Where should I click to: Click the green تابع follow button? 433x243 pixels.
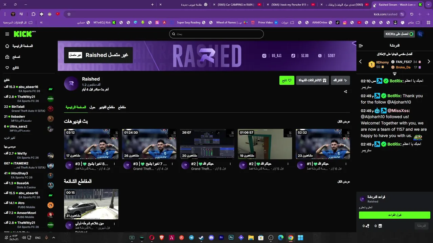coord(287,80)
